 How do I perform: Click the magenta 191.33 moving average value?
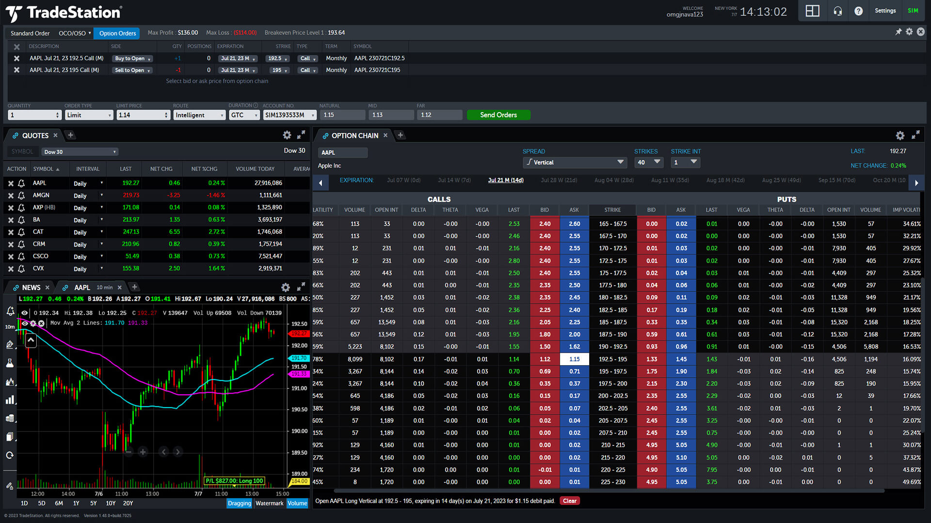(x=137, y=323)
